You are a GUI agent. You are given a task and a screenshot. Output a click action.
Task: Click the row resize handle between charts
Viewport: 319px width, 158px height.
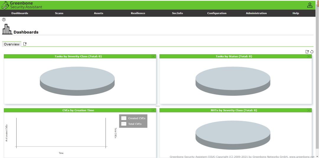[x=158, y=106]
